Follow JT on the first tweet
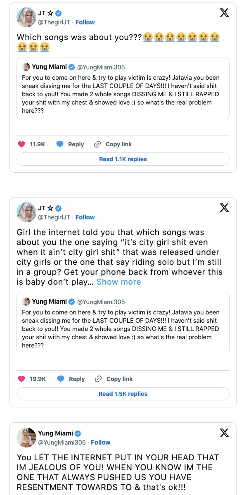 tap(85, 22)
